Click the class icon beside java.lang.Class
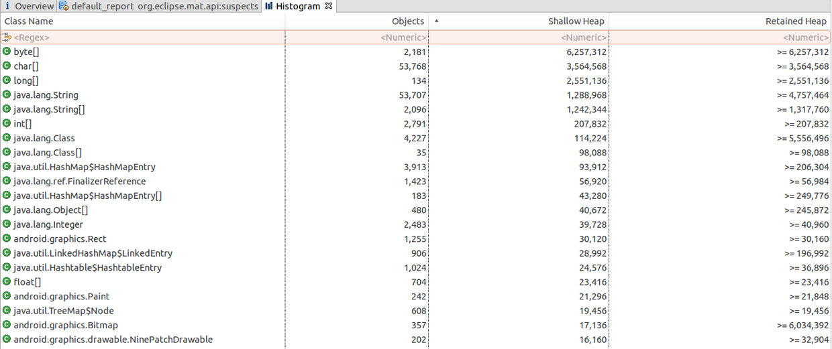 click(7, 138)
